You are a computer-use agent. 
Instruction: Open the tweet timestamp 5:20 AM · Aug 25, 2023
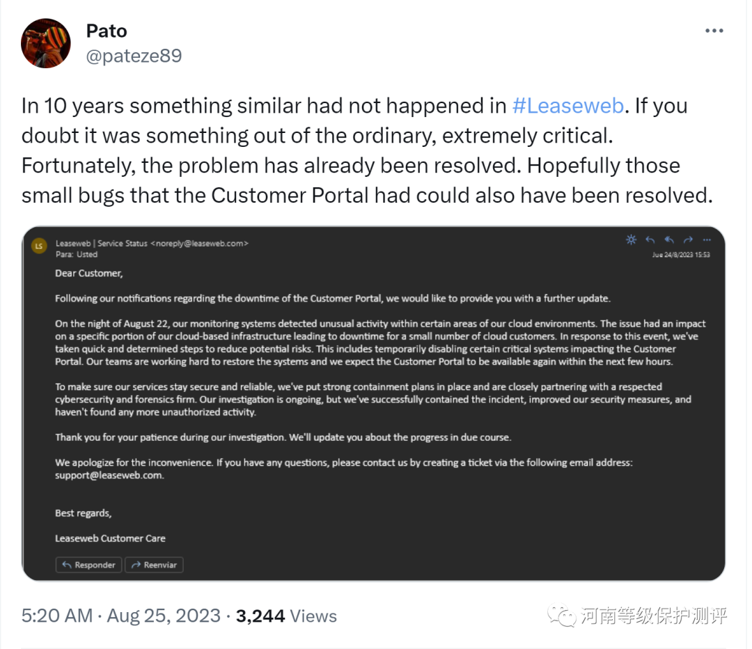[x=121, y=616]
